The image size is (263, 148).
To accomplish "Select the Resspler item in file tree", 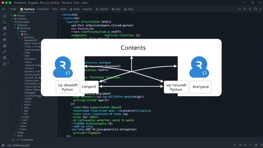I will (30, 59).
